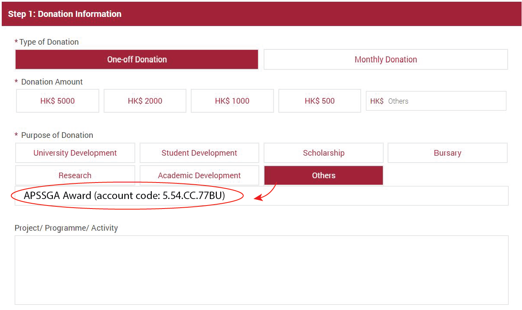The width and height of the screenshot is (522, 310).
Task: Select Academic Development purpose
Action: coord(199,175)
